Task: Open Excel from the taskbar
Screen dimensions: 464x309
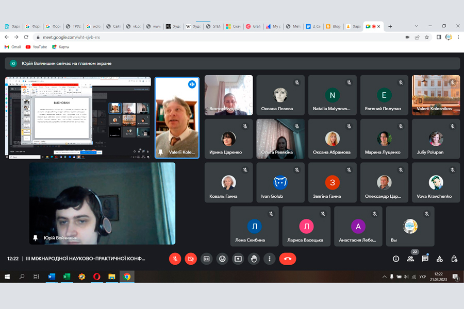Action: point(67,277)
